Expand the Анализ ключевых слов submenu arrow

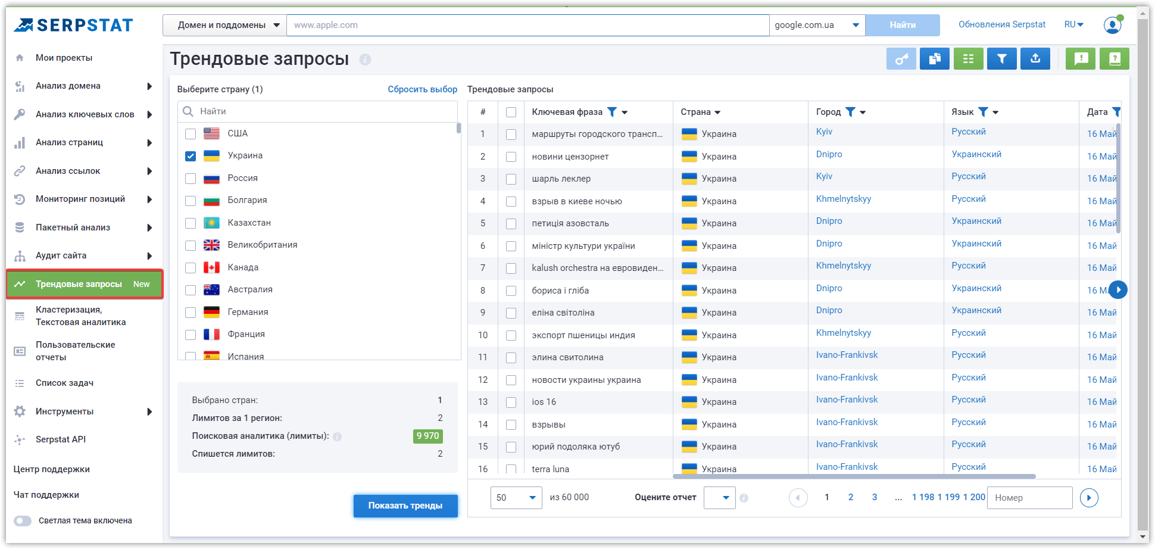(x=149, y=114)
